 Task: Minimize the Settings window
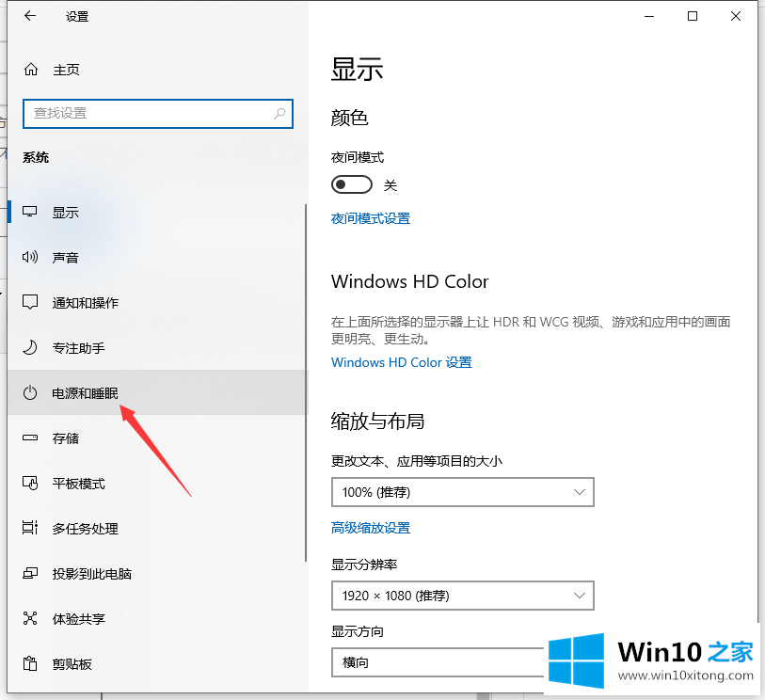pos(649,16)
